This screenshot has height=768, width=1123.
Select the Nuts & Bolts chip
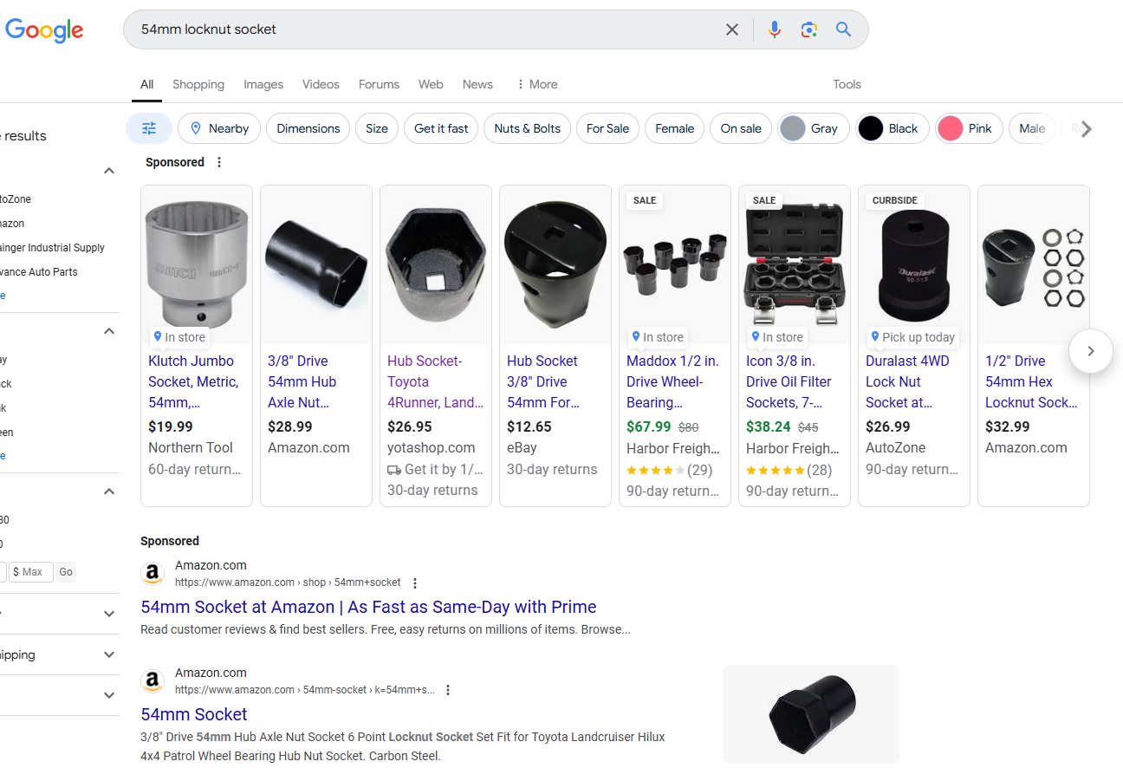[527, 128]
